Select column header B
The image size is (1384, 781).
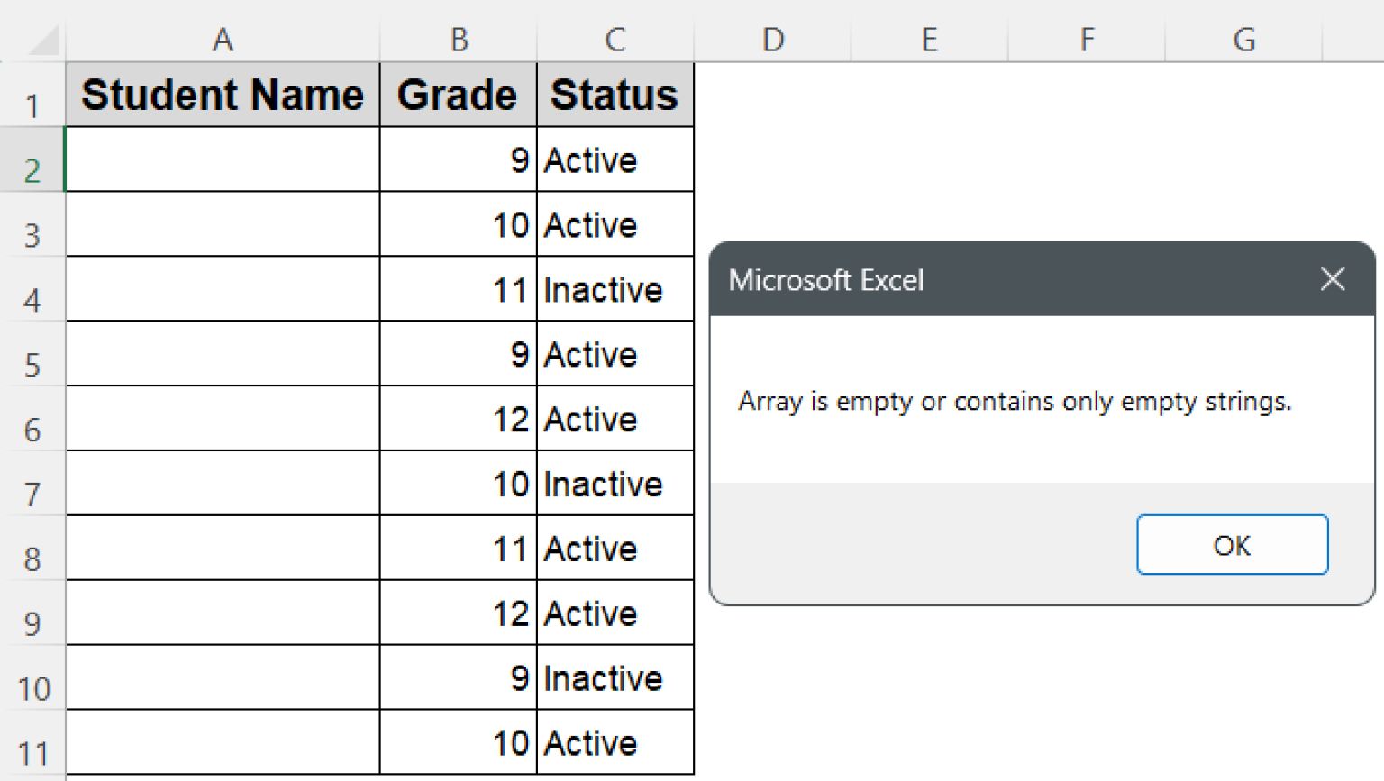(458, 40)
